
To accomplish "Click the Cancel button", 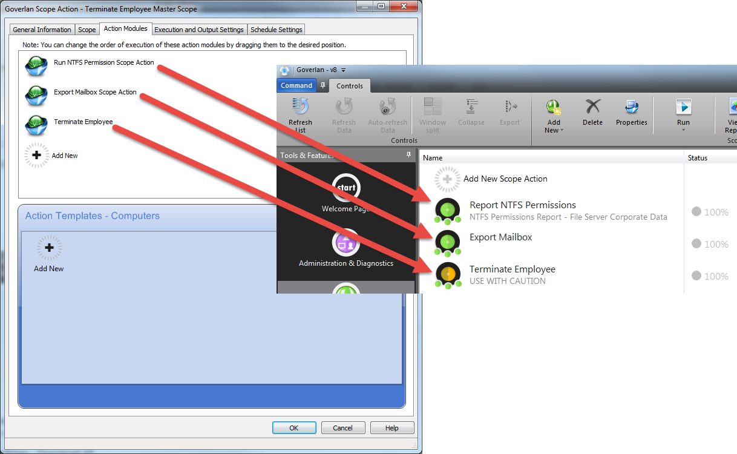I will pyautogui.click(x=342, y=428).
